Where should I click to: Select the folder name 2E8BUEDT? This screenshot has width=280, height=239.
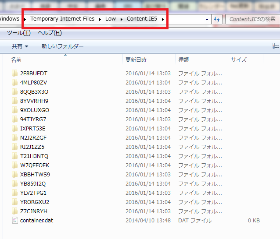coord(34,74)
